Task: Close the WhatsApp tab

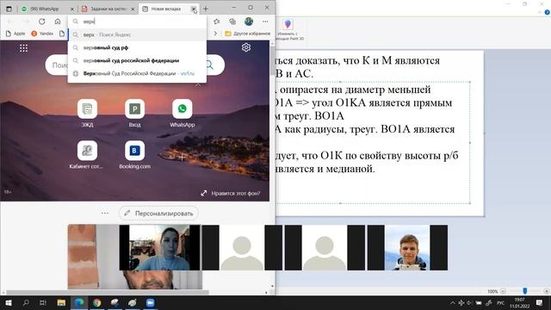Action: (x=72, y=9)
